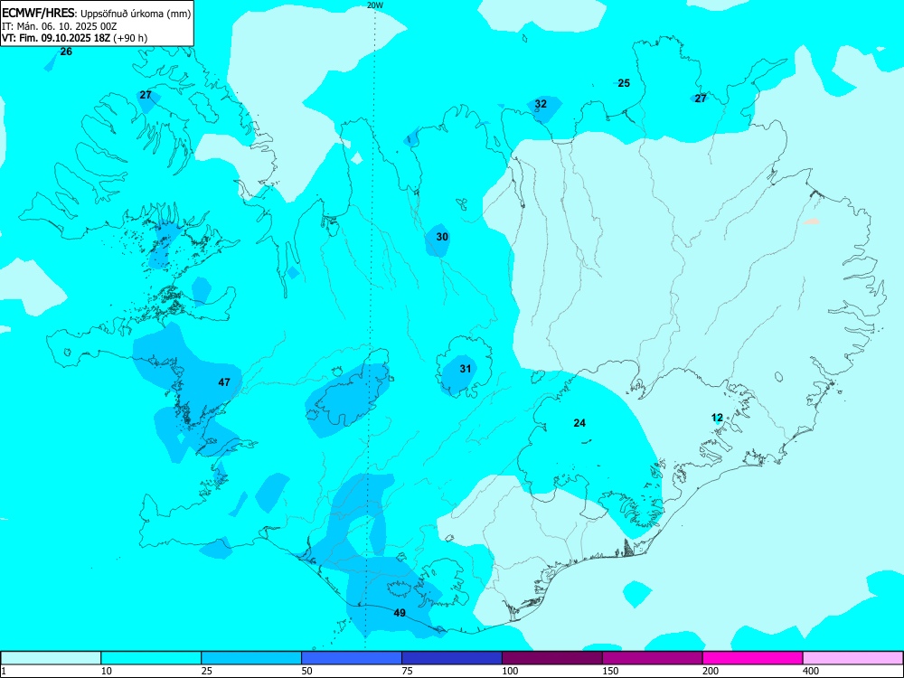Click the 100–150 mm legend swatch

tap(552, 658)
